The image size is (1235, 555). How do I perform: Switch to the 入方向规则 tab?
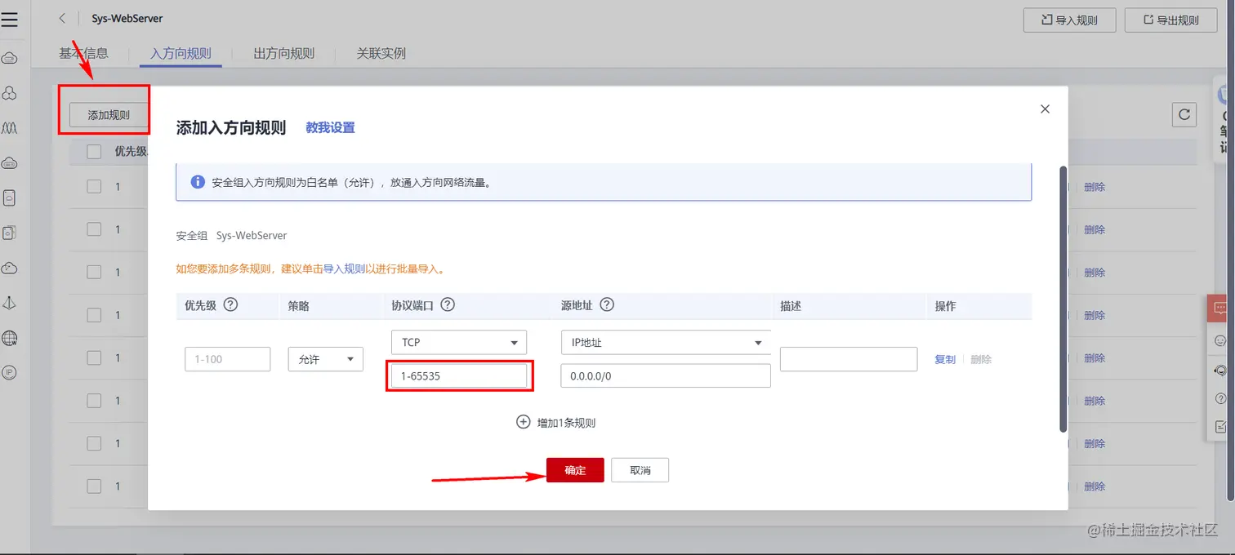[181, 53]
